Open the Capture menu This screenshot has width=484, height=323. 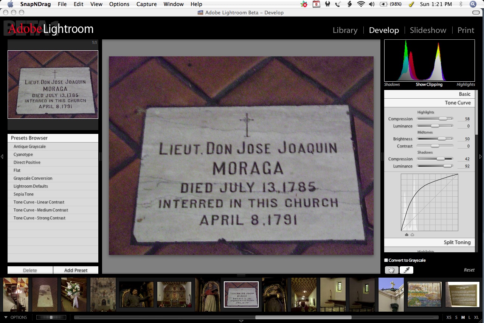[146, 4]
